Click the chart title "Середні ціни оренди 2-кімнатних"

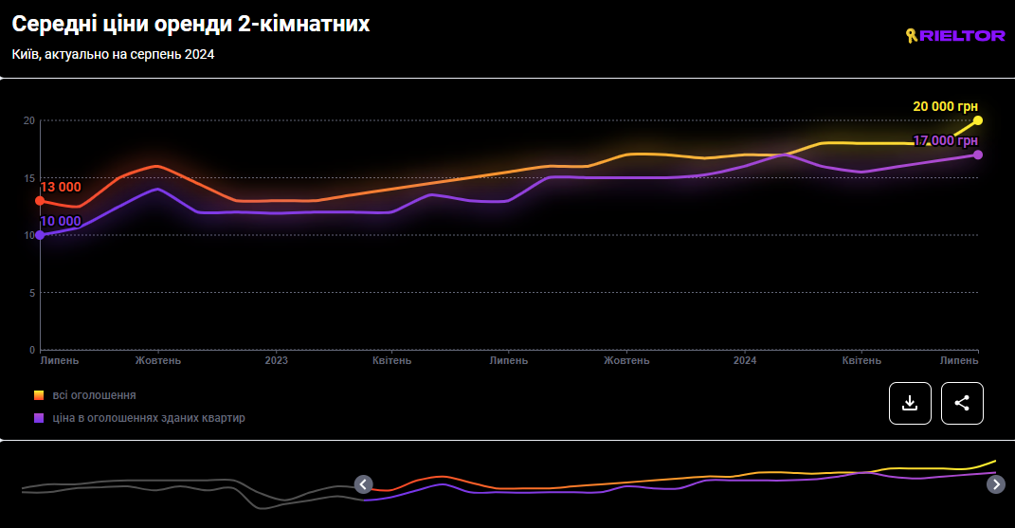click(x=190, y=26)
